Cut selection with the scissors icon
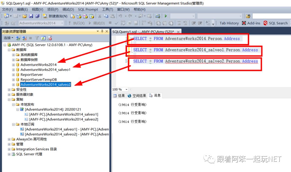The image size is (291, 172). pos(100,16)
